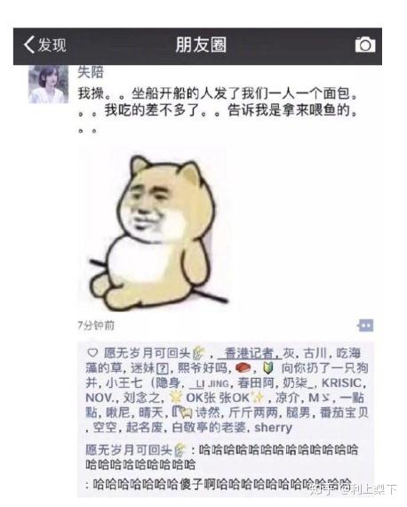The image size is (407, 507).
Task: Tap the heart icon in likes list
Action: 92,353
